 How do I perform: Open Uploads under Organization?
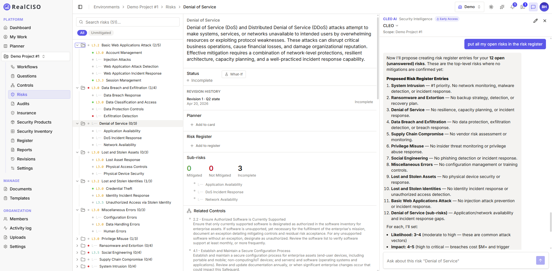point(18,237)
